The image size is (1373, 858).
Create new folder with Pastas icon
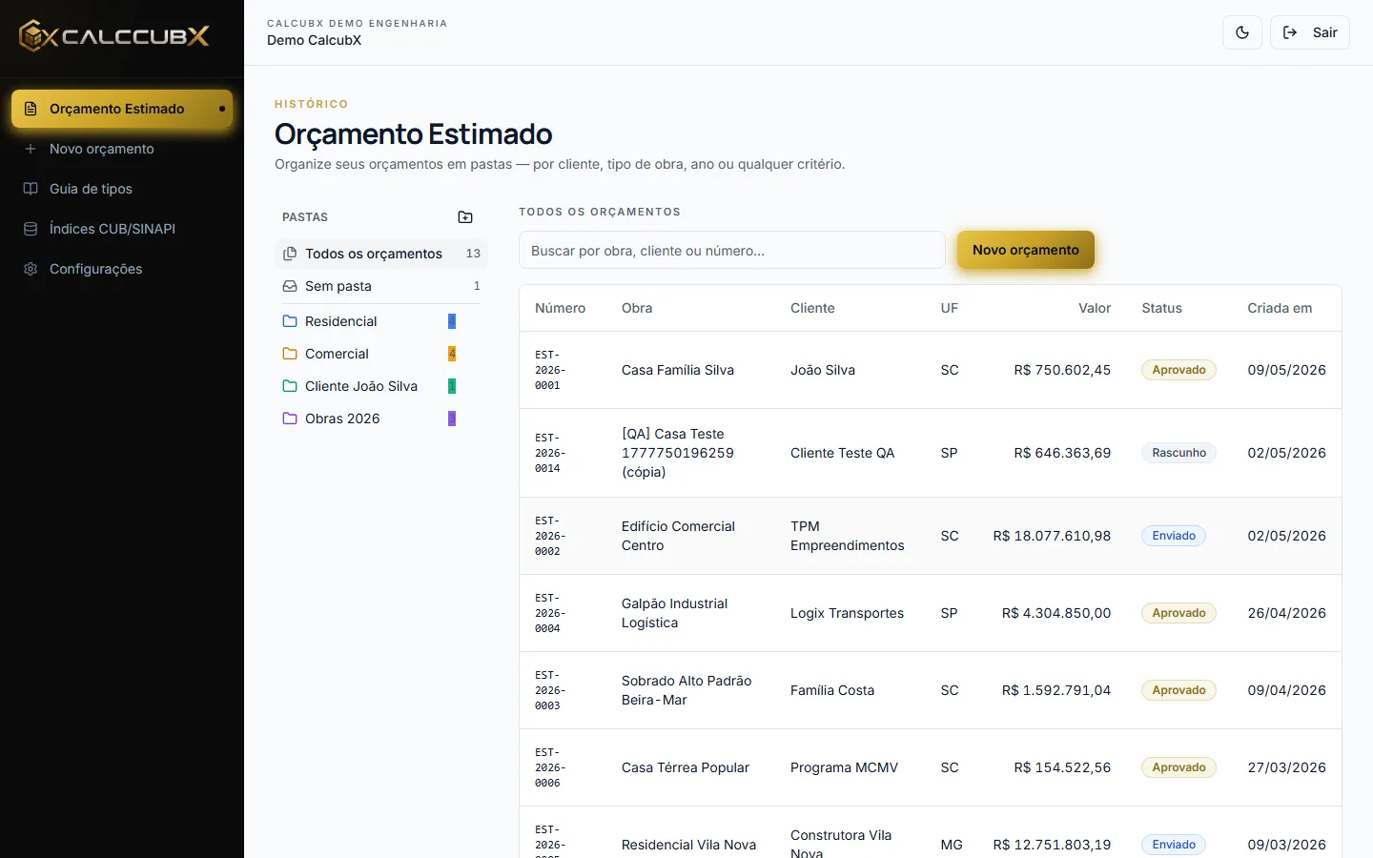pos(465,217)
